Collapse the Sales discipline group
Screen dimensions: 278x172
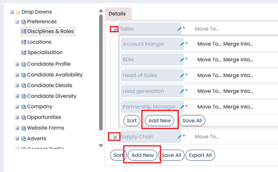click(x=115, y=29)
